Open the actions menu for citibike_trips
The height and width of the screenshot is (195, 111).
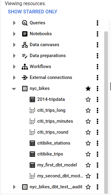[97, 154]
